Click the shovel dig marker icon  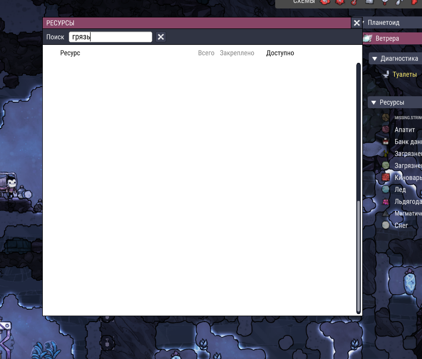coord(107,343)
